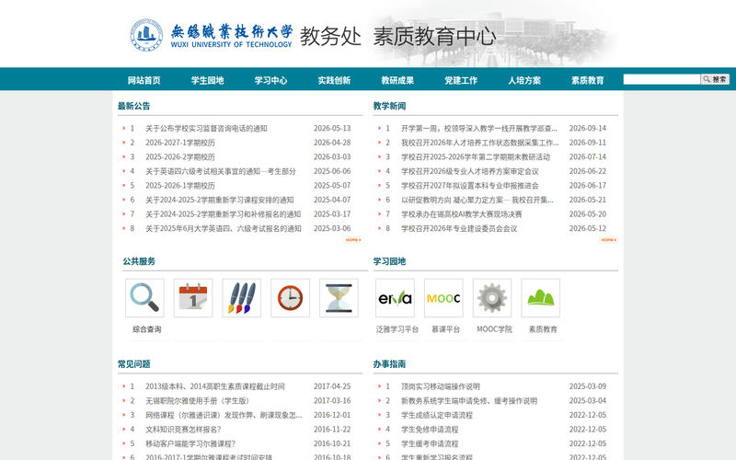Open the 实践创新 menu
736x460 pixels.
334,80
